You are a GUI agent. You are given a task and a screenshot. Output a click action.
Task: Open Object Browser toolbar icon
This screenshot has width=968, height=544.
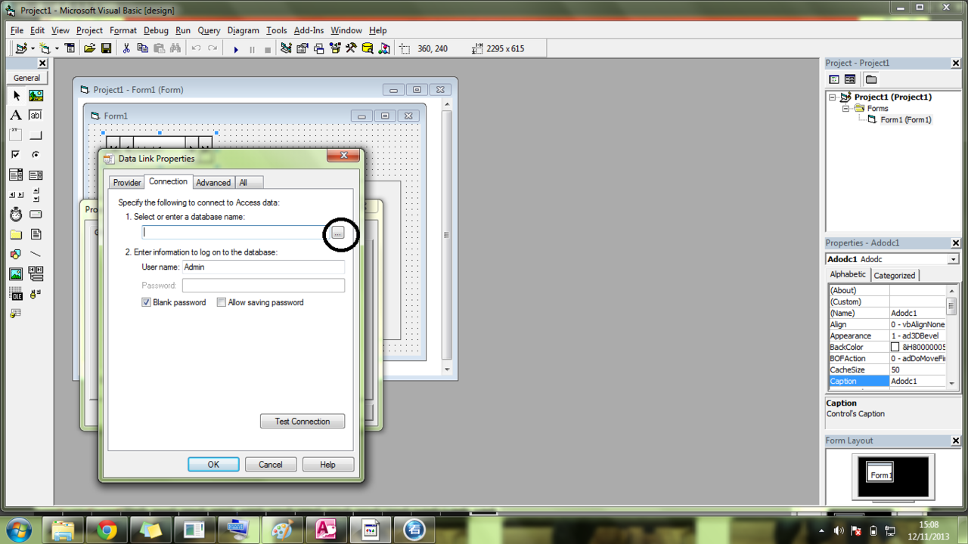tap(335, 48)
